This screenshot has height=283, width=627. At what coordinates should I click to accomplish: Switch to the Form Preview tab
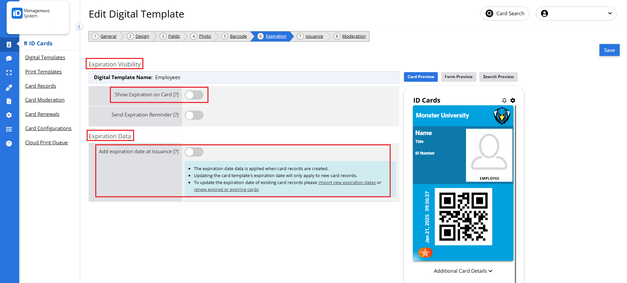tap(458, 77)
